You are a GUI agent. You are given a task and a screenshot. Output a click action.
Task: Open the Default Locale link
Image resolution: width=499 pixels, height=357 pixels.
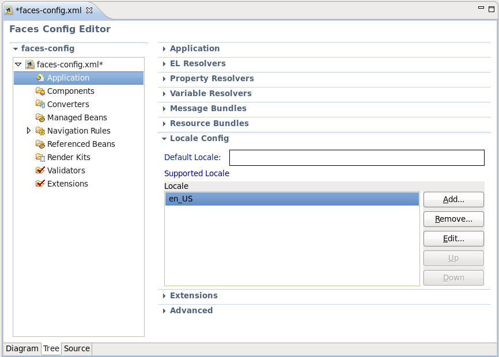coord(192,157)
